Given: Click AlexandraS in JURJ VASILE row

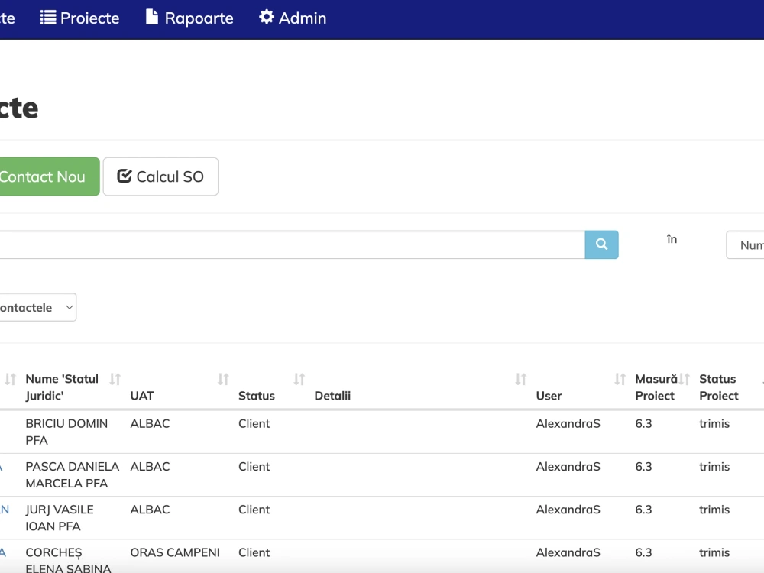Looking at the screenshot, I should click(568, 509).
